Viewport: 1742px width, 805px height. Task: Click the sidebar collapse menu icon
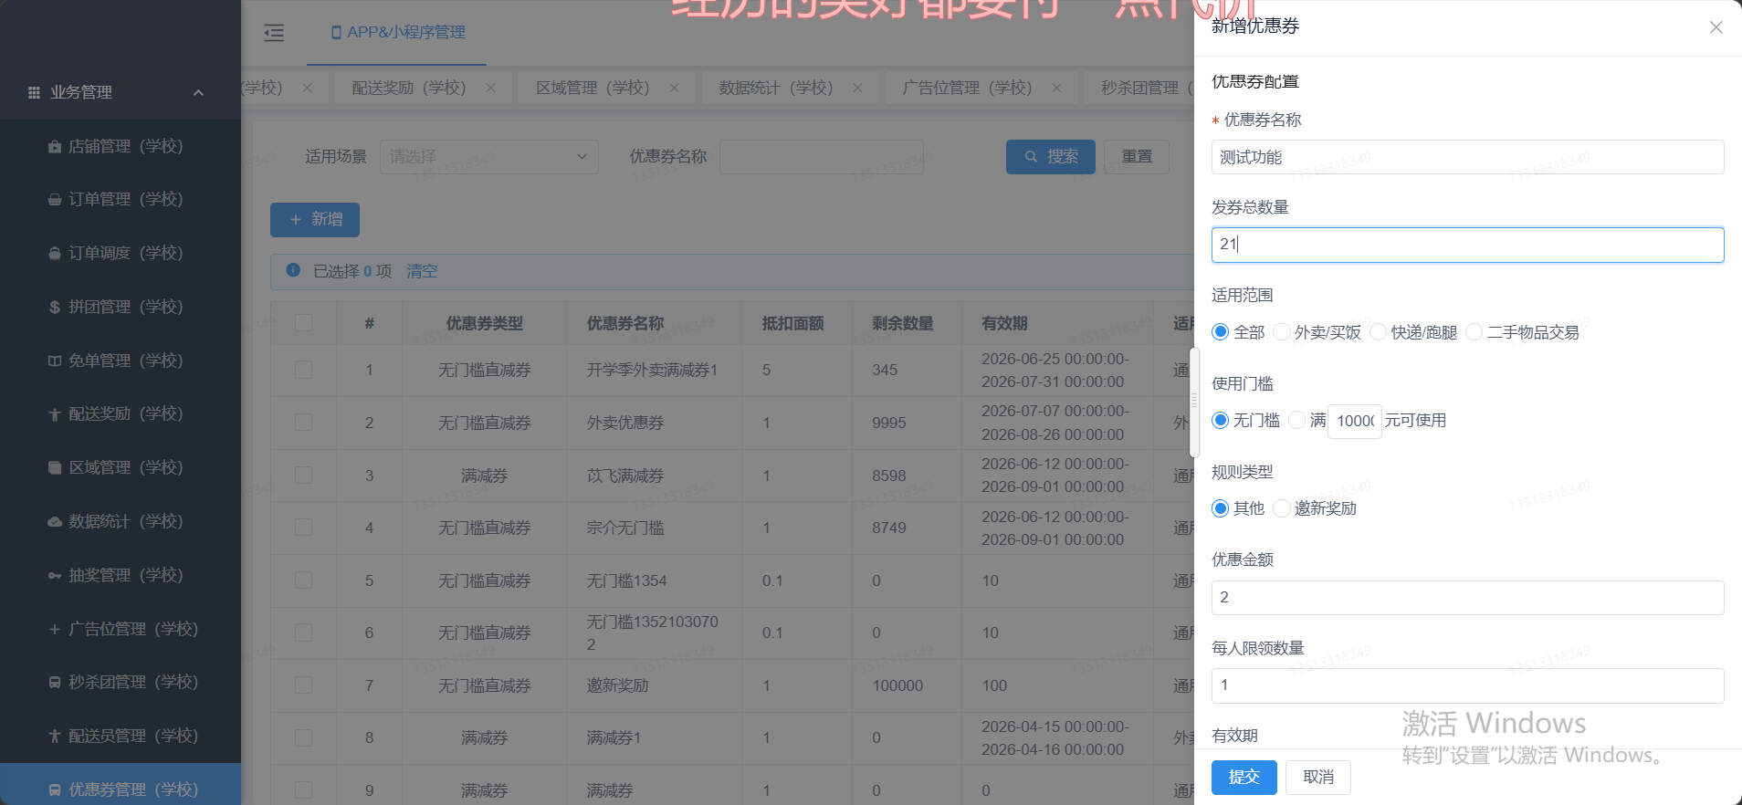coord(274,33)
